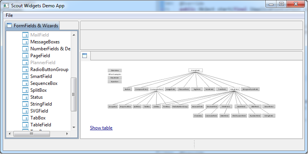Select PageField in the tree
This screenshot has height=154, width=308.
pos(40,56)
